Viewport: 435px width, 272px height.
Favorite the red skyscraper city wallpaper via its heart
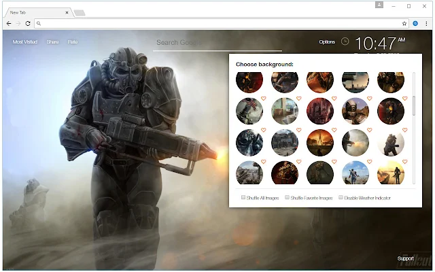coord(334,98)
